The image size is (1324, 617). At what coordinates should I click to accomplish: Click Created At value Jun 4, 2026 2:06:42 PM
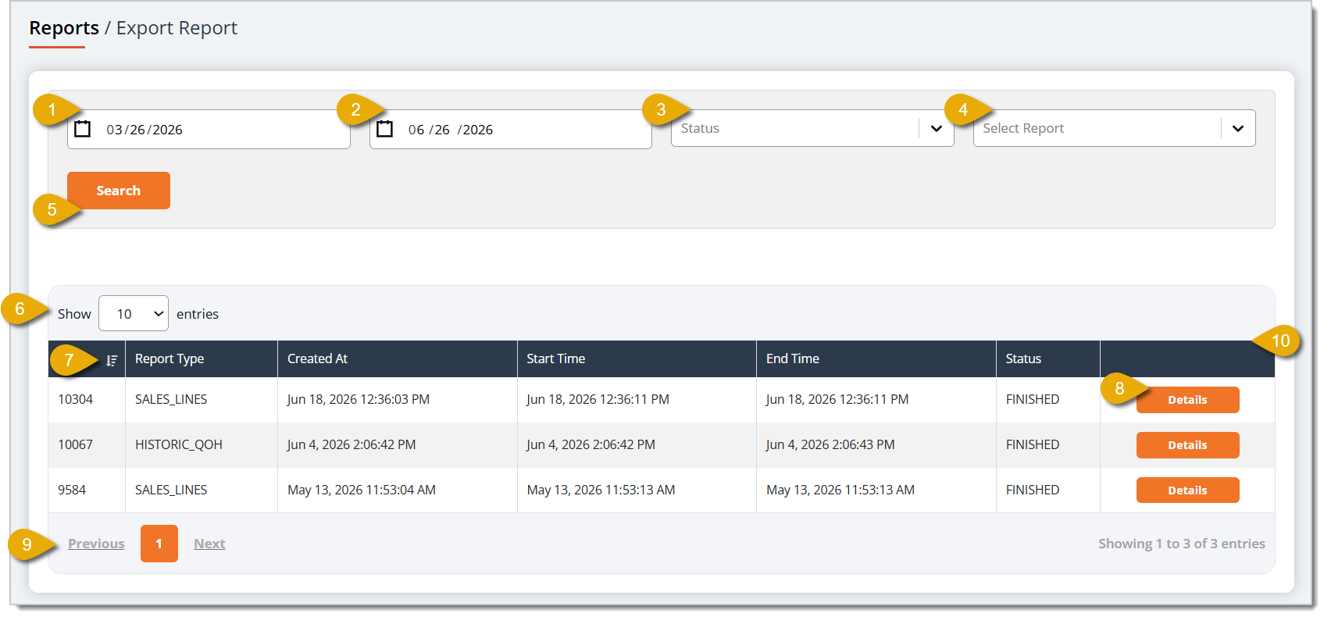(x=352, y=444)
